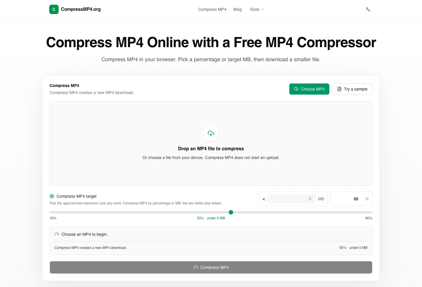Click the less-than symbol in MB field

pos(264,199)
